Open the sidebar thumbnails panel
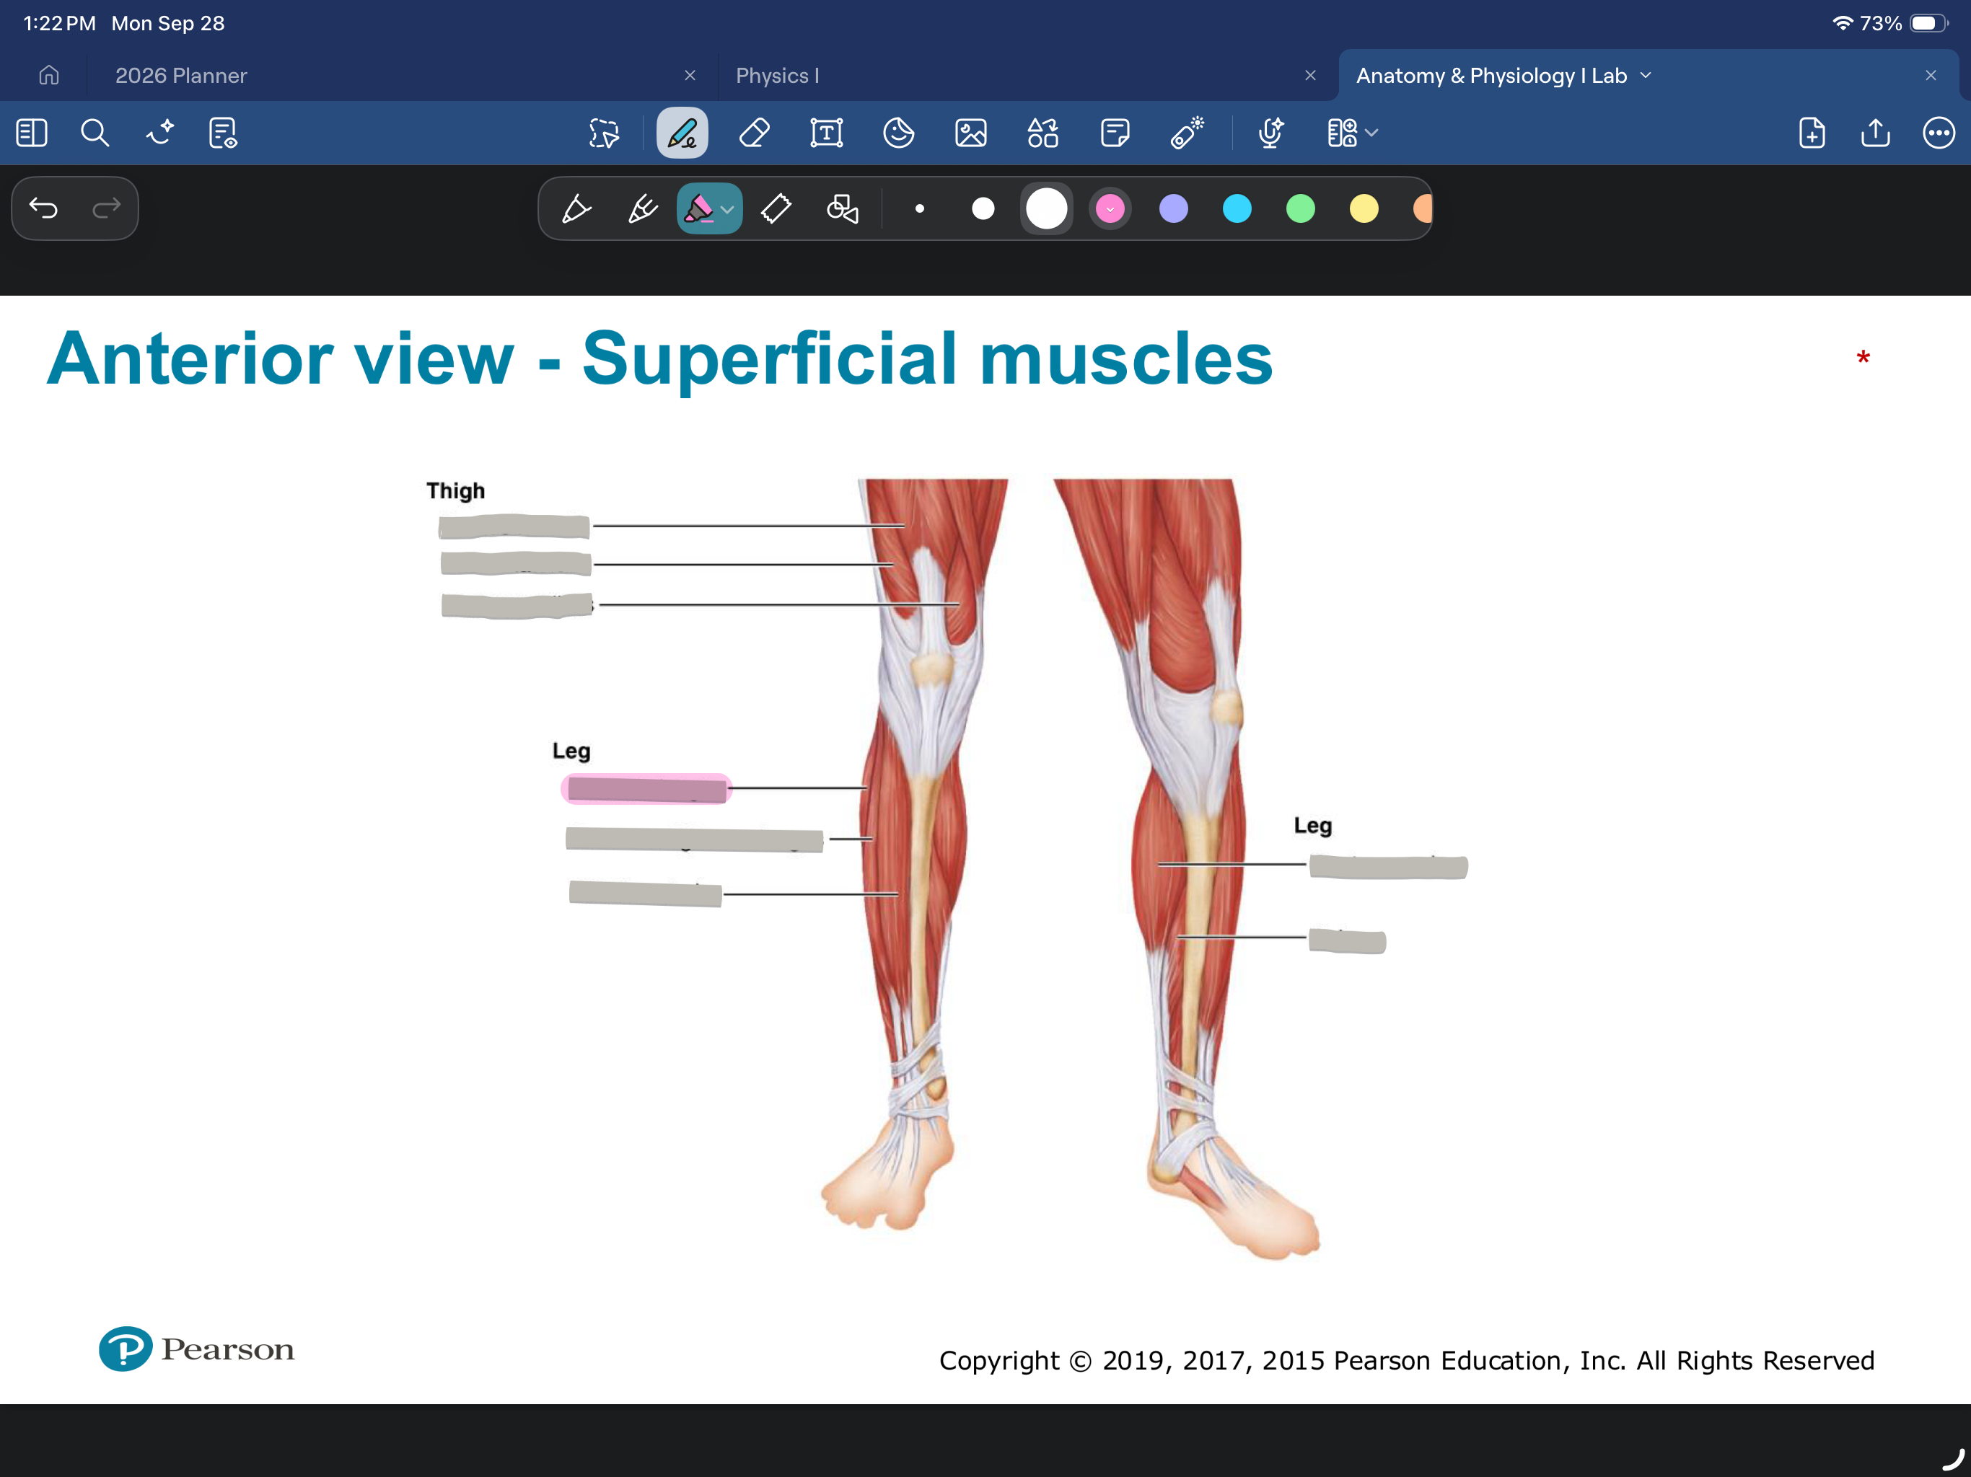 32,133
